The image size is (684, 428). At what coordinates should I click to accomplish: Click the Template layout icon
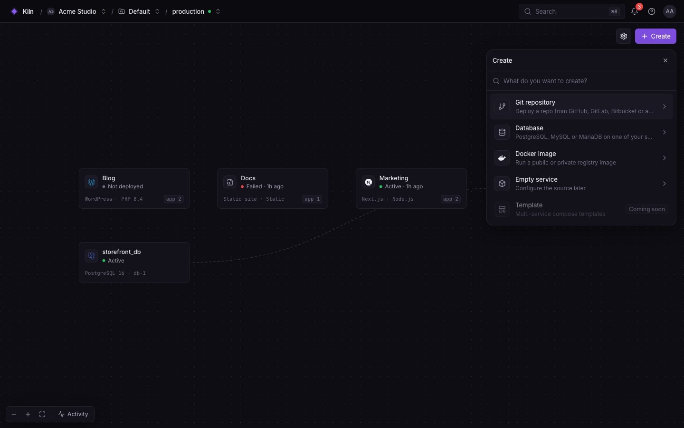tap(502, 209)
